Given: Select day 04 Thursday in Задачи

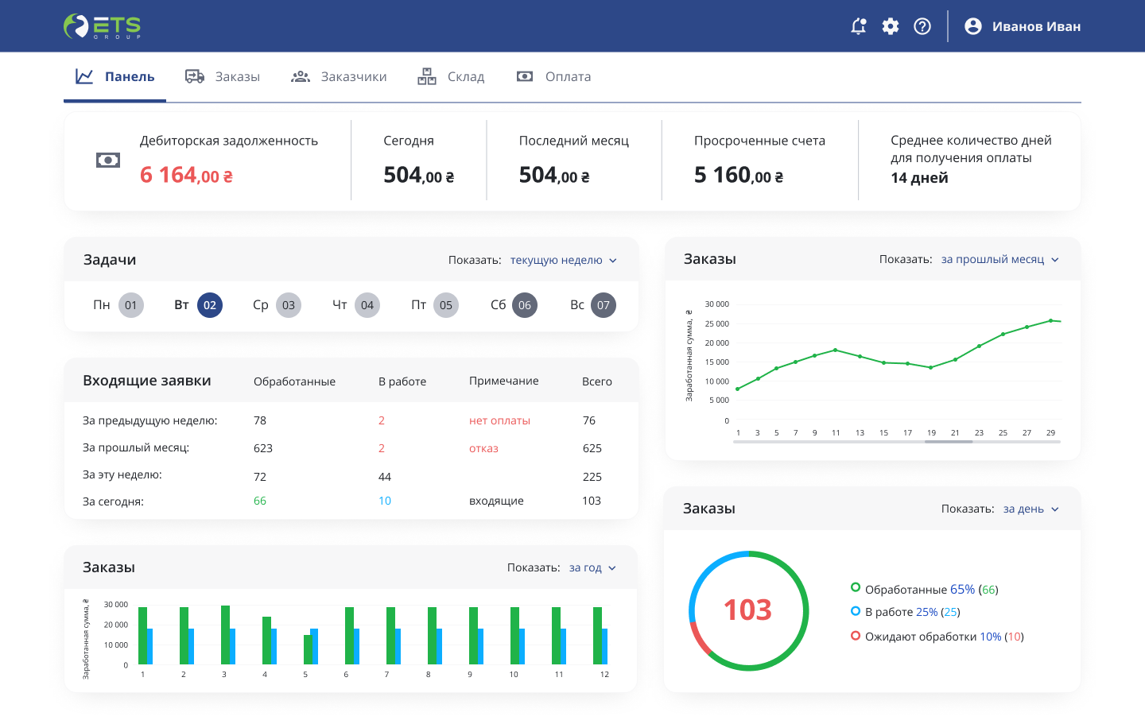Looking at the screenshot, I should [x=367, y=305].
